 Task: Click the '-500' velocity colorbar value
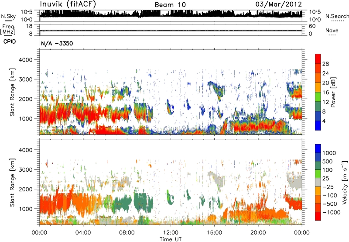pyautogui.click(x=330, y=204)
